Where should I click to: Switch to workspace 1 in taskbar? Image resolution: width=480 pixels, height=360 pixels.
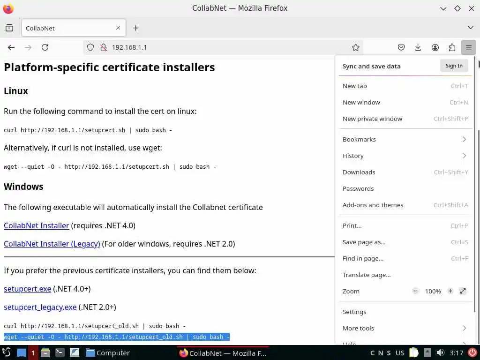[33, 352]
